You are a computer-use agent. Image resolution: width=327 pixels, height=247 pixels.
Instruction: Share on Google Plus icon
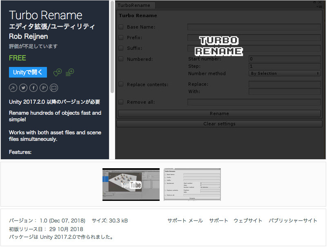(x=44, y=88)
